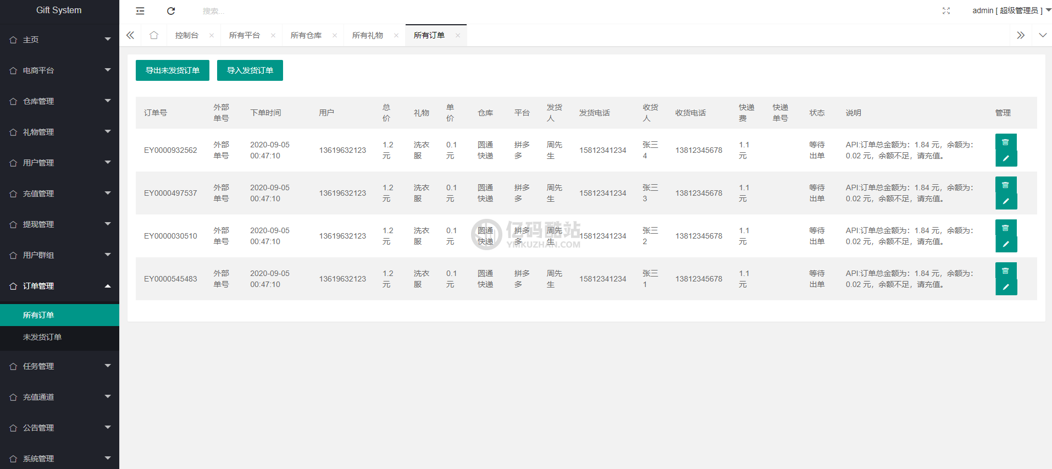1052x469 pixels.
Task: Delete order EY0000932562 with trash icon
Action: (1005, 142)
